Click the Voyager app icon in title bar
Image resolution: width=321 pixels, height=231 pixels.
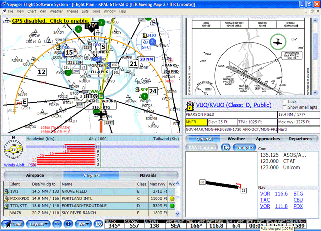pyautogui.click(x=3, y=4)
